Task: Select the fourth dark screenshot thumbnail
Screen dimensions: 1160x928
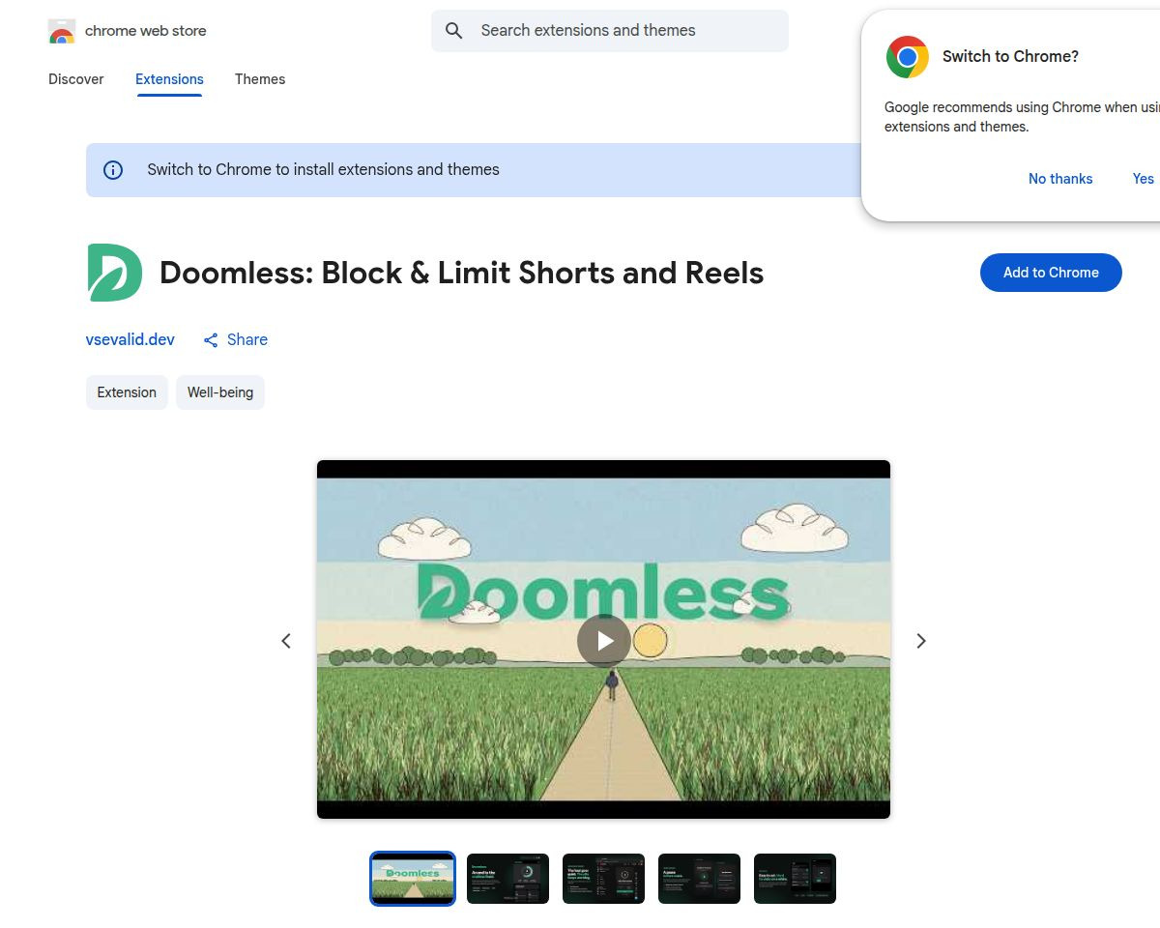Action: click(x=699, y=879)
